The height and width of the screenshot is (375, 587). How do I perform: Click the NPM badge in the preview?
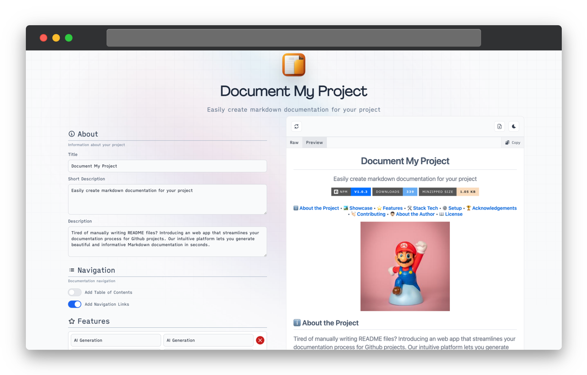click(351, 192)
